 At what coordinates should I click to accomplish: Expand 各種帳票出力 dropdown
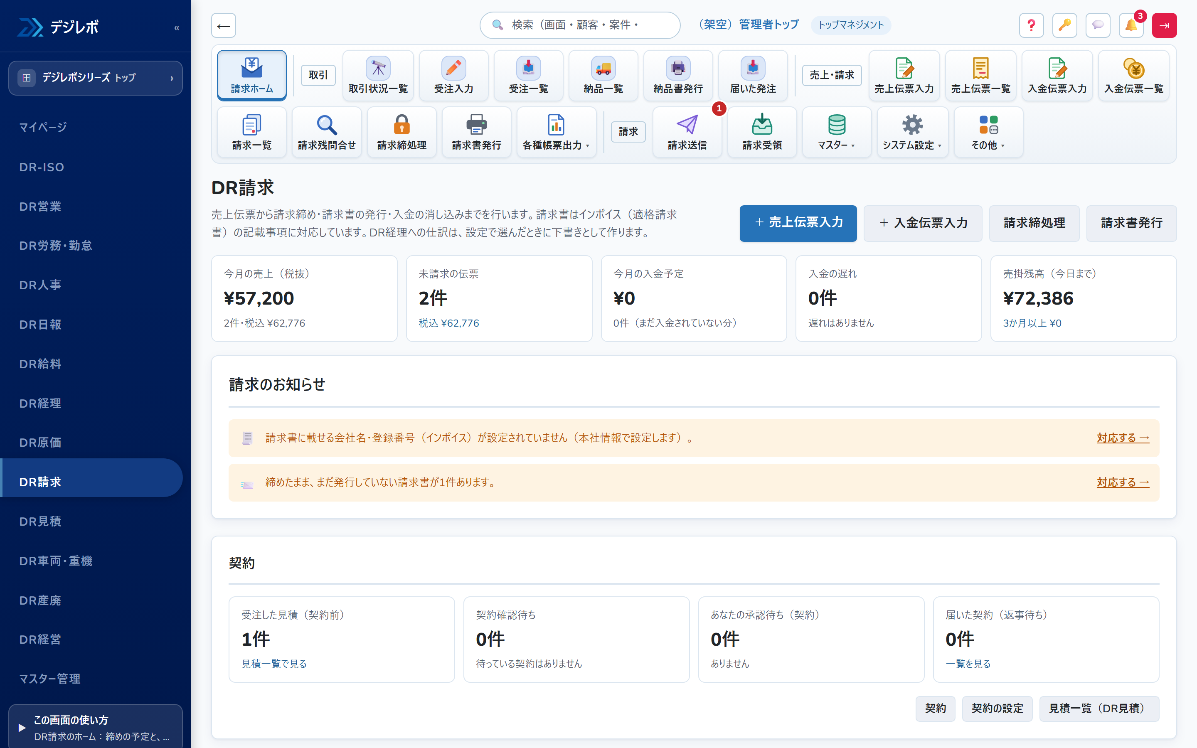556,132
